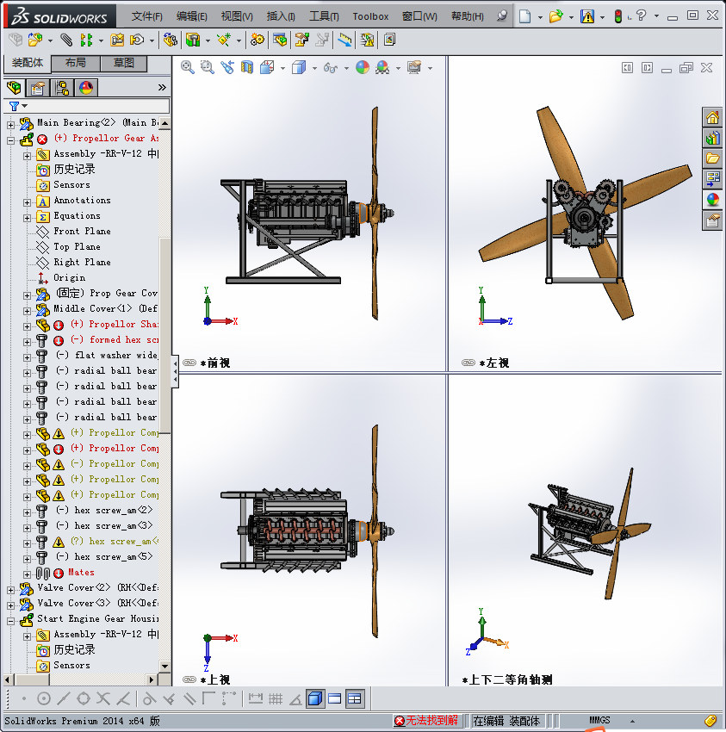Viewport: 726px width, 732px height.
Task: Click the MMGS unit system selector
Action: [599, 720]
